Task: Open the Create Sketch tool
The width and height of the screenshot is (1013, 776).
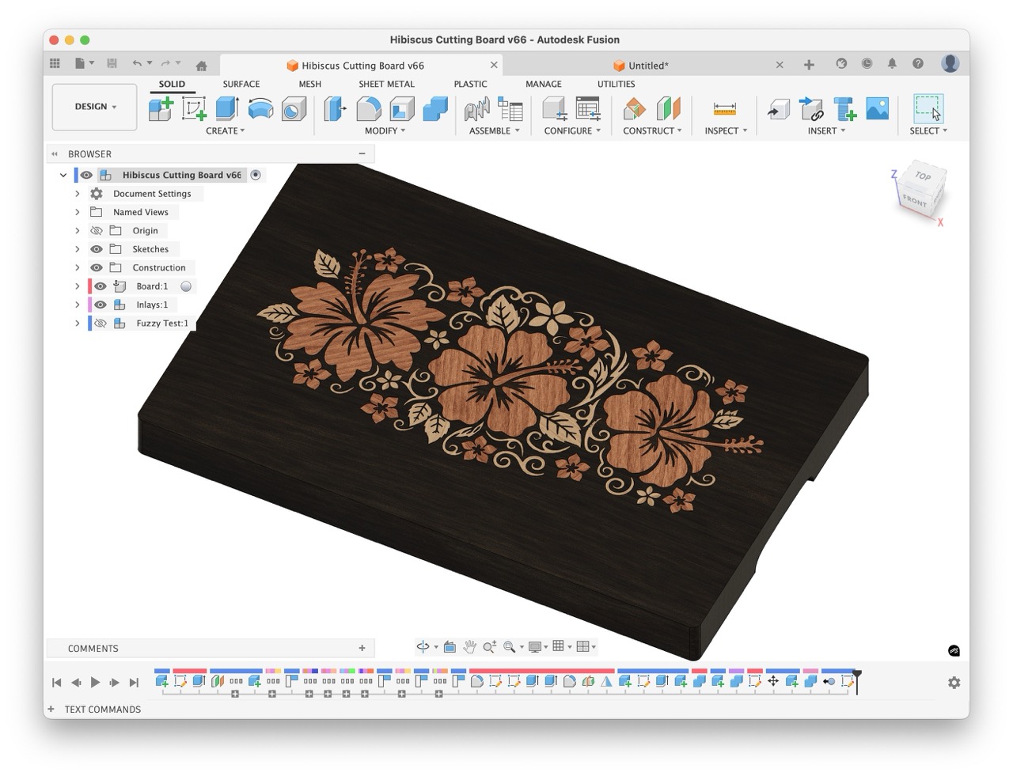Action: click(x=195, y=108)
